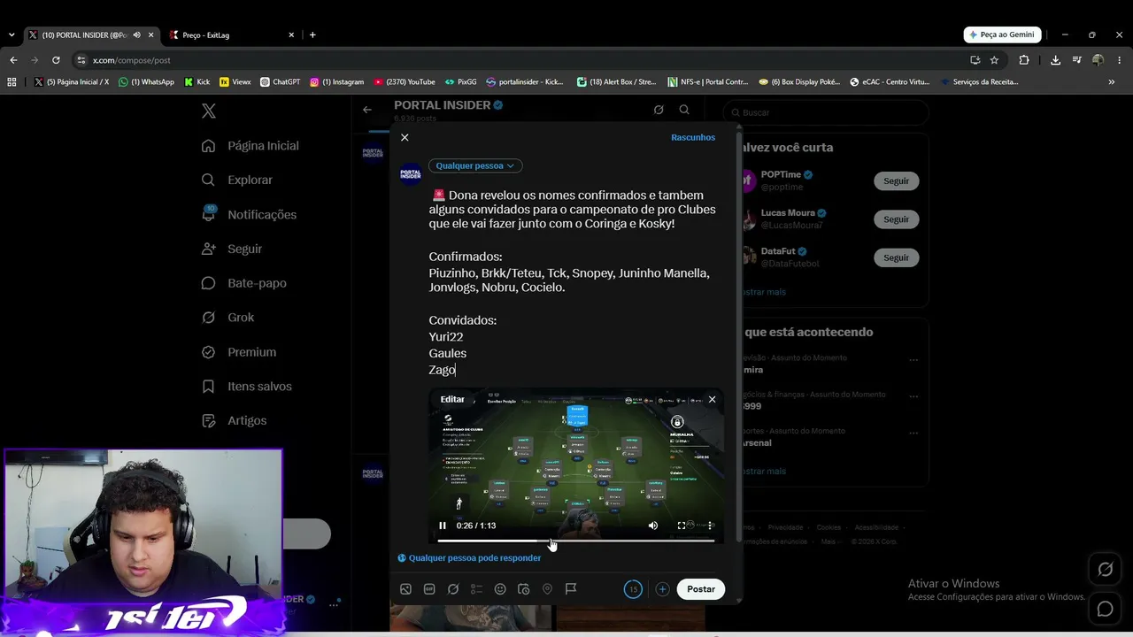Open a new browser tab
Viewport: 1133px width, 637px height.
pyautogui.click(x=312, y=35)
